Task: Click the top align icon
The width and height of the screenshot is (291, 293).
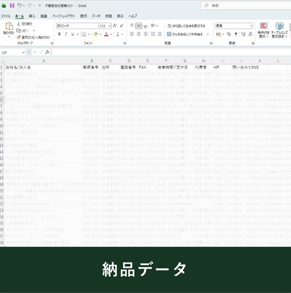Action: point(132,26)
